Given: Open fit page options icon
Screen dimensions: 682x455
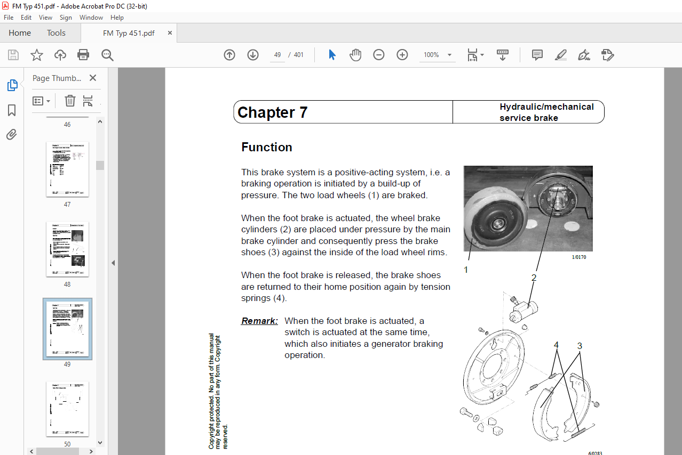Looking at the screenshot, I should tap(475, 55).
